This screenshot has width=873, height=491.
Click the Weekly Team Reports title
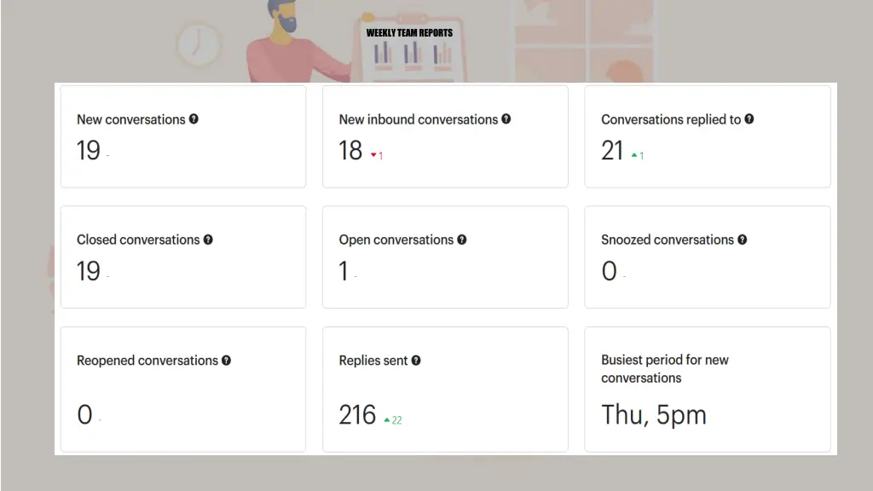click(409, 33)
